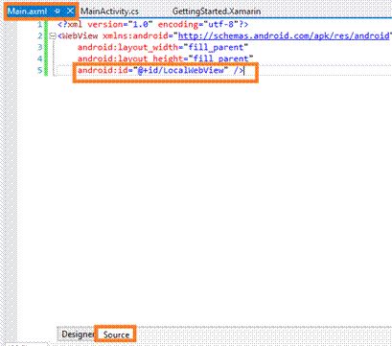Screen dimensions: 392x346
Task: Switch to the Designer view tab
Action: [x=77, y=334]
